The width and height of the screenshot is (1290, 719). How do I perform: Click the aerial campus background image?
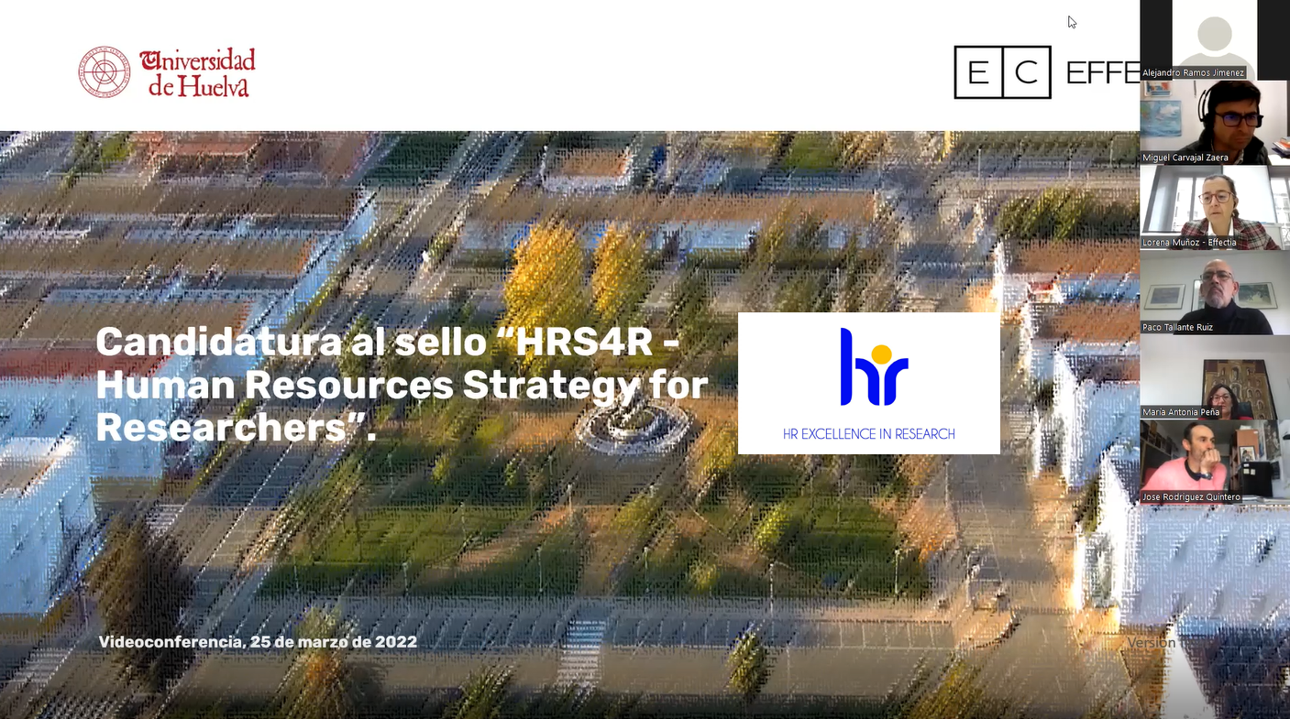click(x=458, y=550)
